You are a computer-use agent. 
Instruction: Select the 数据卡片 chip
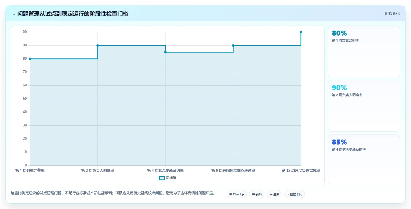click(x=295, y=194)
